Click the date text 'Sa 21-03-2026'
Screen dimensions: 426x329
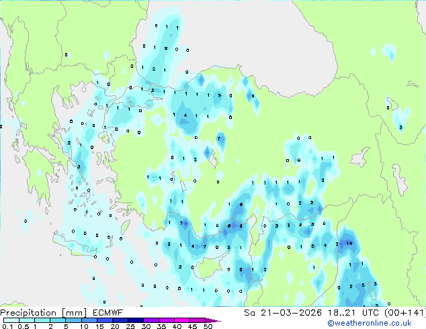[x=283, y=313]
